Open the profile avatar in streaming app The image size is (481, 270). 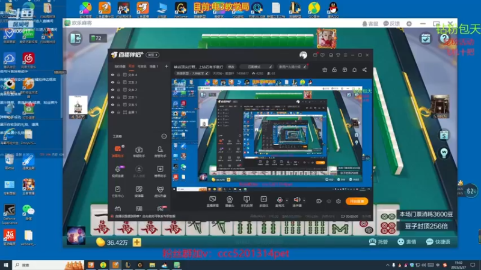click(x=303, y=55)
